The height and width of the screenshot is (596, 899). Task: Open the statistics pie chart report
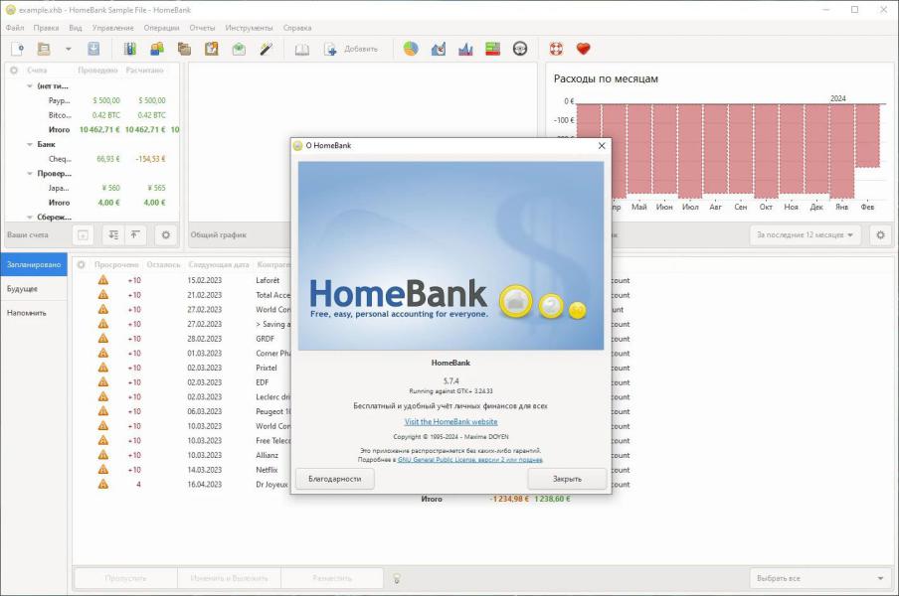tap(411, 50)
